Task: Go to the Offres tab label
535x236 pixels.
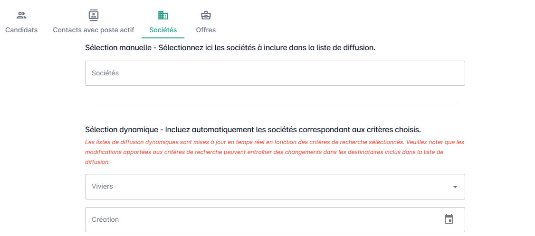Action: [x=206, y=30]
